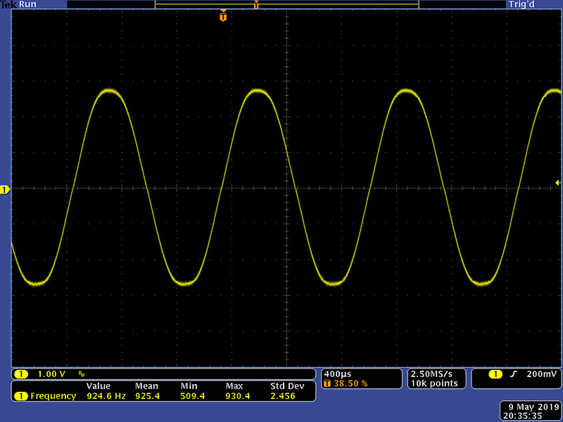Click the rising edge trigger slope icon
Screen dimensions: 563x422
(x=514, y=373)
